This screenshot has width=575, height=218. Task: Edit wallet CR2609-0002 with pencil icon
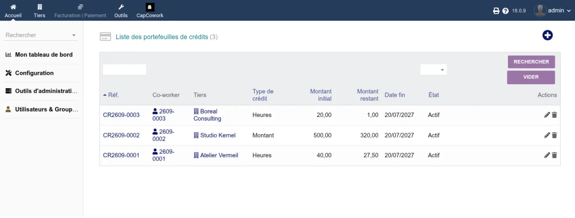point(547,135)
